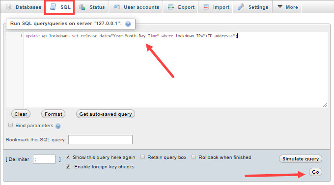Open help icon next to Bind parameters
Image resolution: width=334 pixels, height=185 pixels.
(58, 126)
